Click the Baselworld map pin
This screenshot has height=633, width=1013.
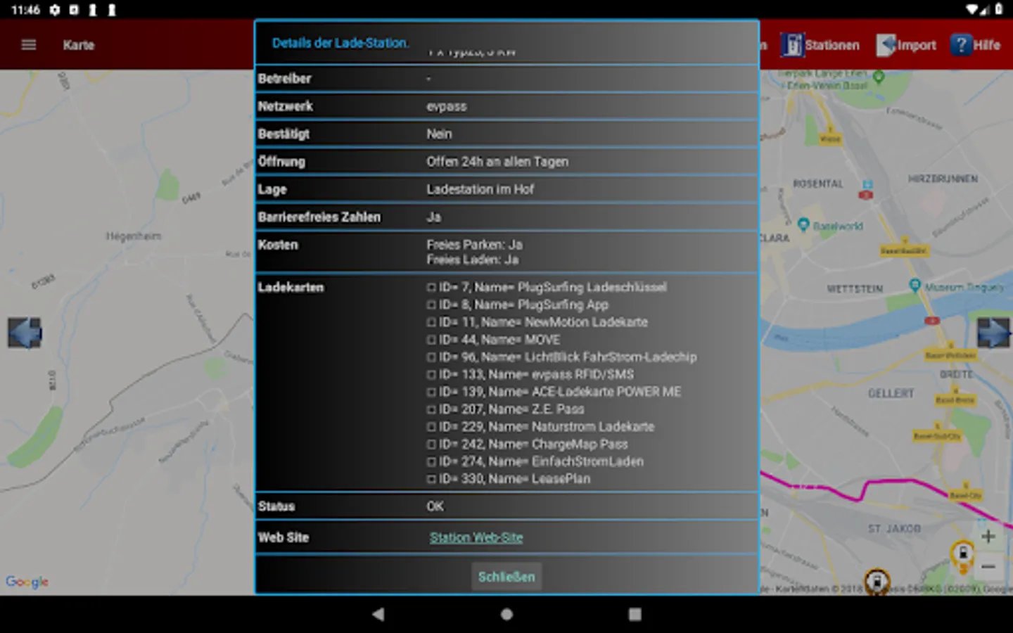803,224
